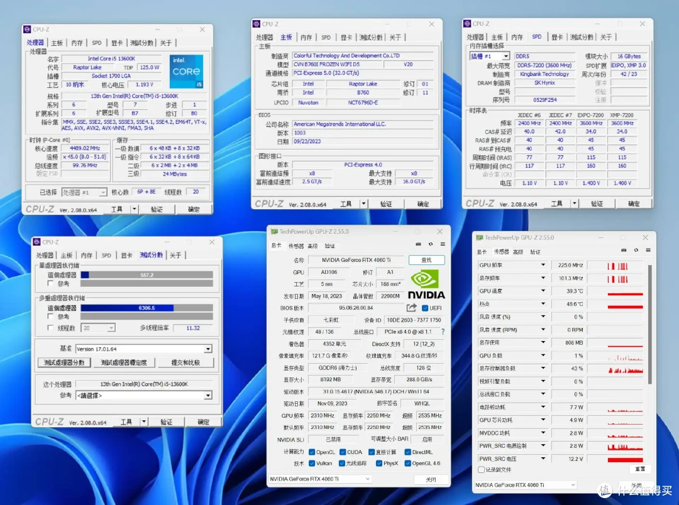679x505 pixels.
Task: Click the GPU name field NVIDIA GeForce RTX 4060 Ti
Action: click(356, 260)
